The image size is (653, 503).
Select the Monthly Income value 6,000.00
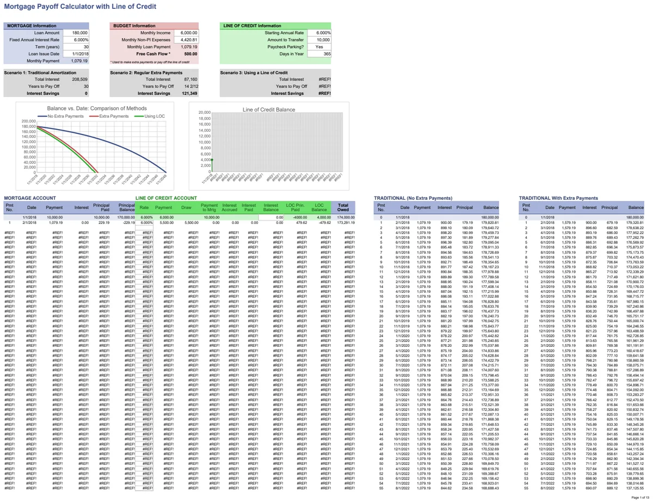tap(186, 33)
